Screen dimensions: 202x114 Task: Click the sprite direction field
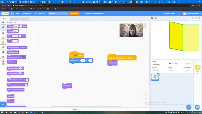pyautogui.click(x=187, y=70)
